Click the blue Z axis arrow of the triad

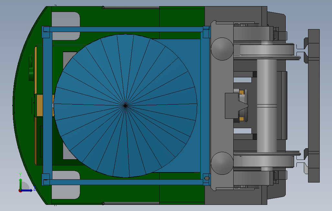click(x=27, y=191)
